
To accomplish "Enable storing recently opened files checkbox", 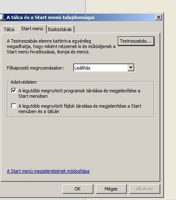I will point(14,106).
